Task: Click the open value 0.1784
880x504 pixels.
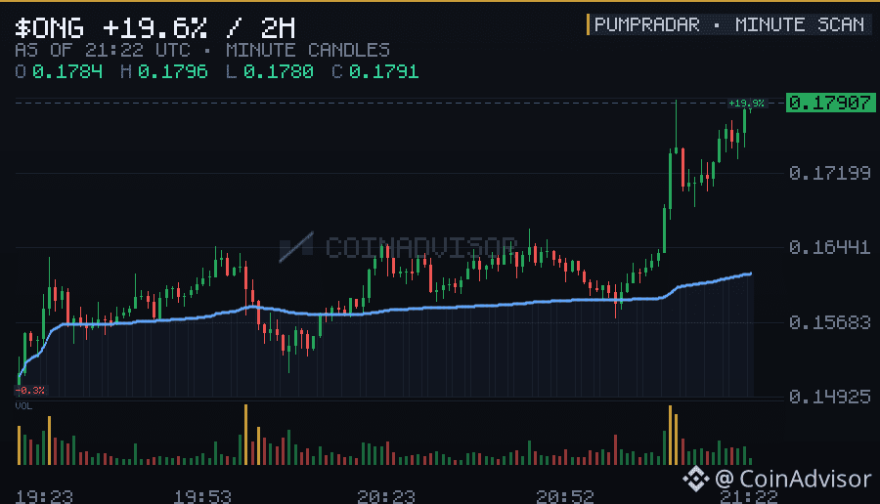Action: (67, 71)
